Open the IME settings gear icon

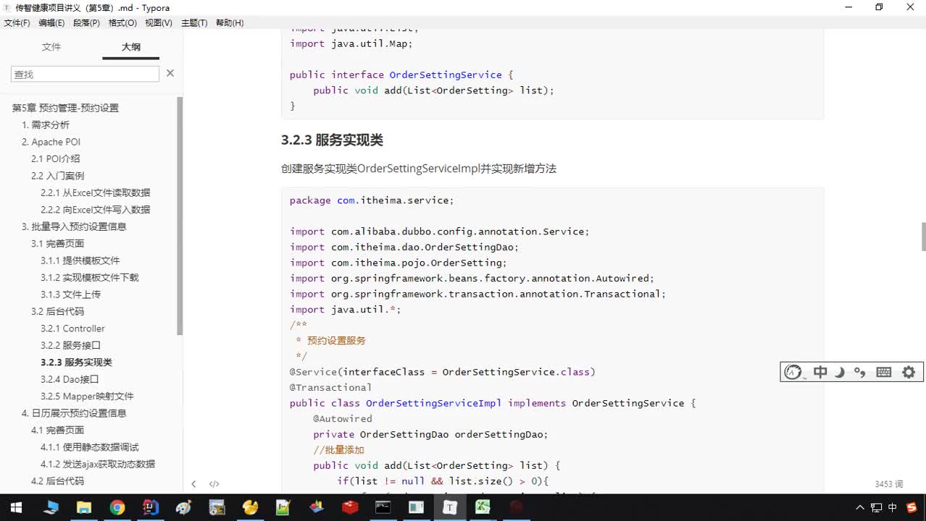(909, 372)
